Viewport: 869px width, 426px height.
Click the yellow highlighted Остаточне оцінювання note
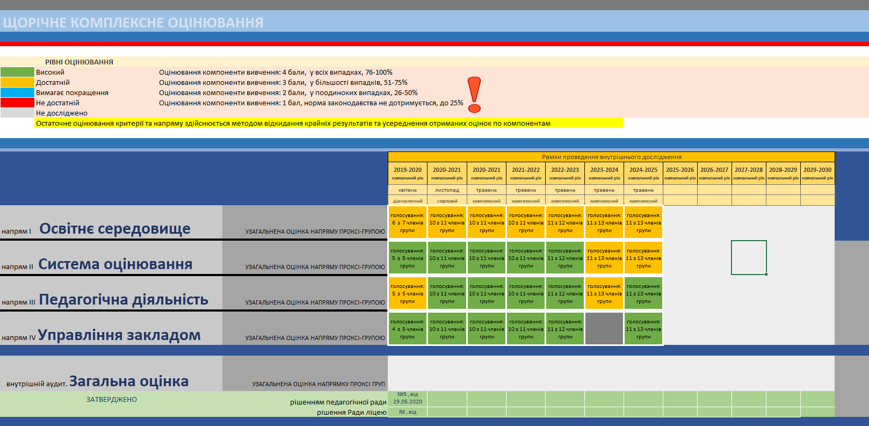click(329, 124)
